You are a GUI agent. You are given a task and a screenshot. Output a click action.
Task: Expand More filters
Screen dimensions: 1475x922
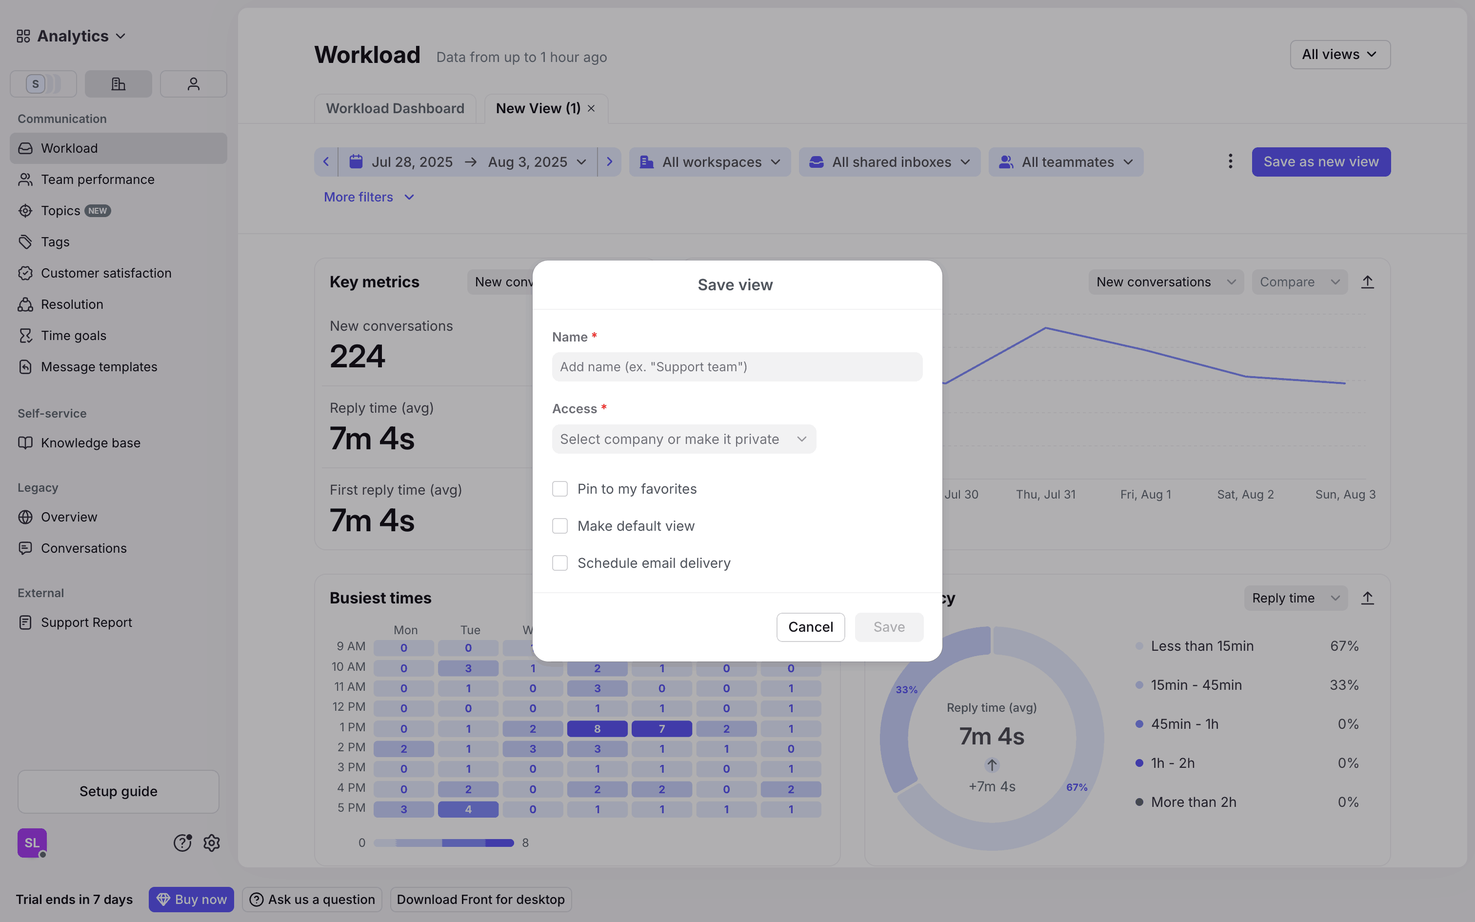click(x=369, y=197)
